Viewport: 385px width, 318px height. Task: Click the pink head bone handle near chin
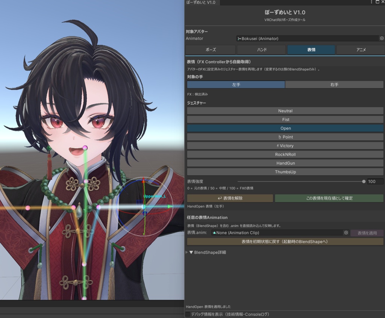click(x=85, y=148)
